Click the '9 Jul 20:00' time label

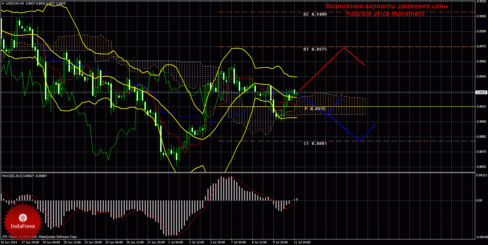click(280, 243)
